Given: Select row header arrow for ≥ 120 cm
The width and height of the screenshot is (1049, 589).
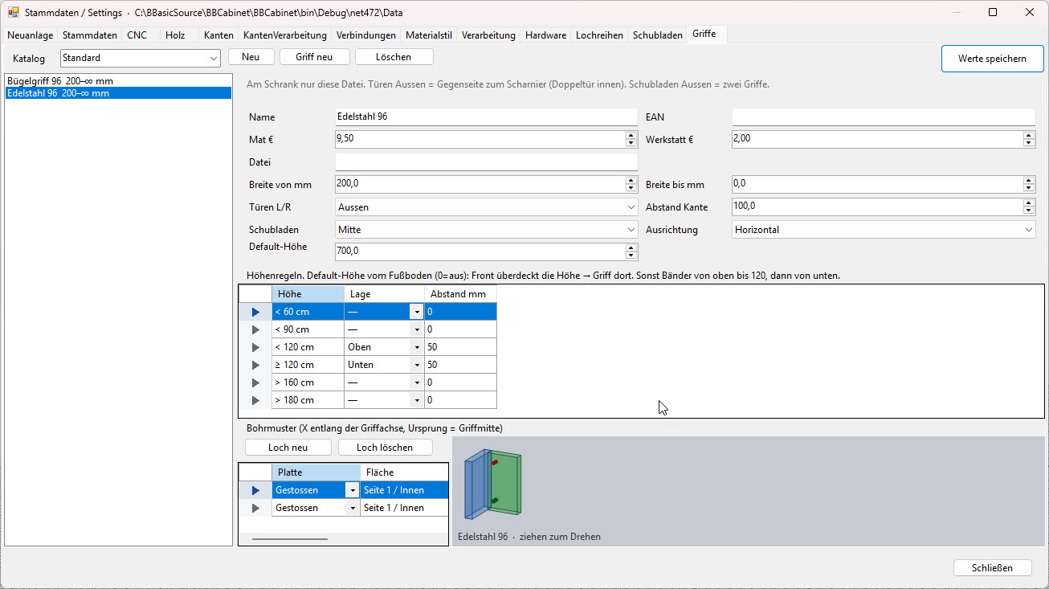Looking at the screenshot, I should pos(255,365).
